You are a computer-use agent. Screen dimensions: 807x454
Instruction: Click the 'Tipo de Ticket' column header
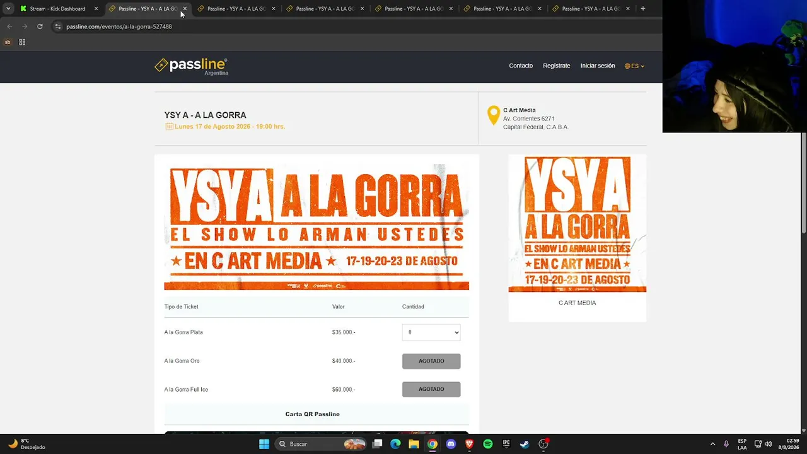[181, 306]
